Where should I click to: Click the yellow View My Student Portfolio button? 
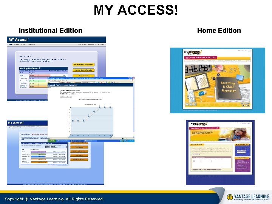pyautogui.click(x=83, y=70)
